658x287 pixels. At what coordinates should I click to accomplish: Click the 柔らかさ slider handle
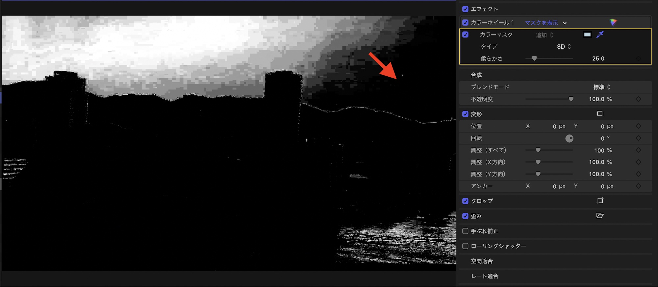coord(534,59)
